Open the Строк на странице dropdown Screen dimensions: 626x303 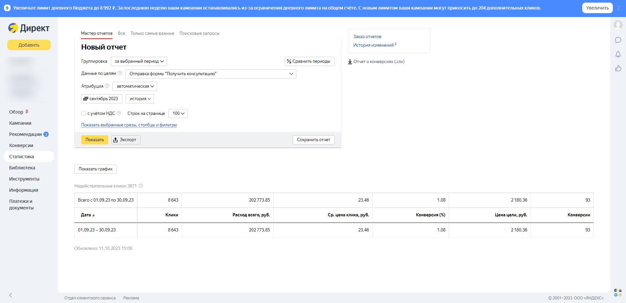point(178,114)
